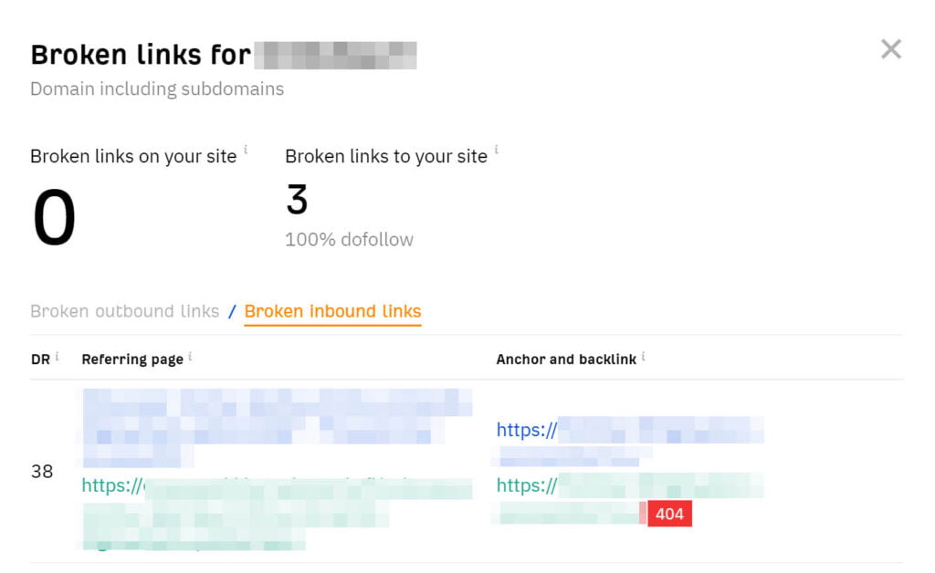Screen dimensions: 935x573
Task: Click the Anchor and backlink column header
Action: (566, 359)
